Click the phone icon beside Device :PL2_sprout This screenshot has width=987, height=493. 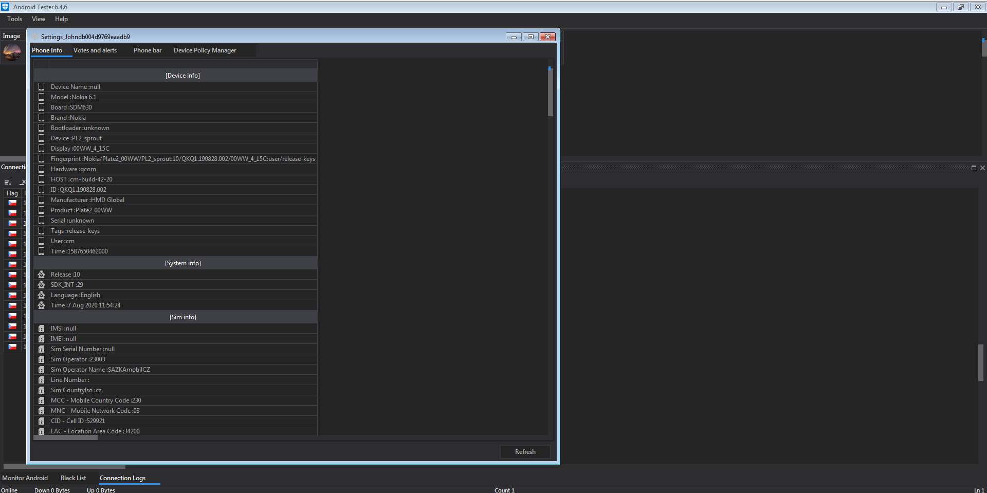[x=42, y=138]
